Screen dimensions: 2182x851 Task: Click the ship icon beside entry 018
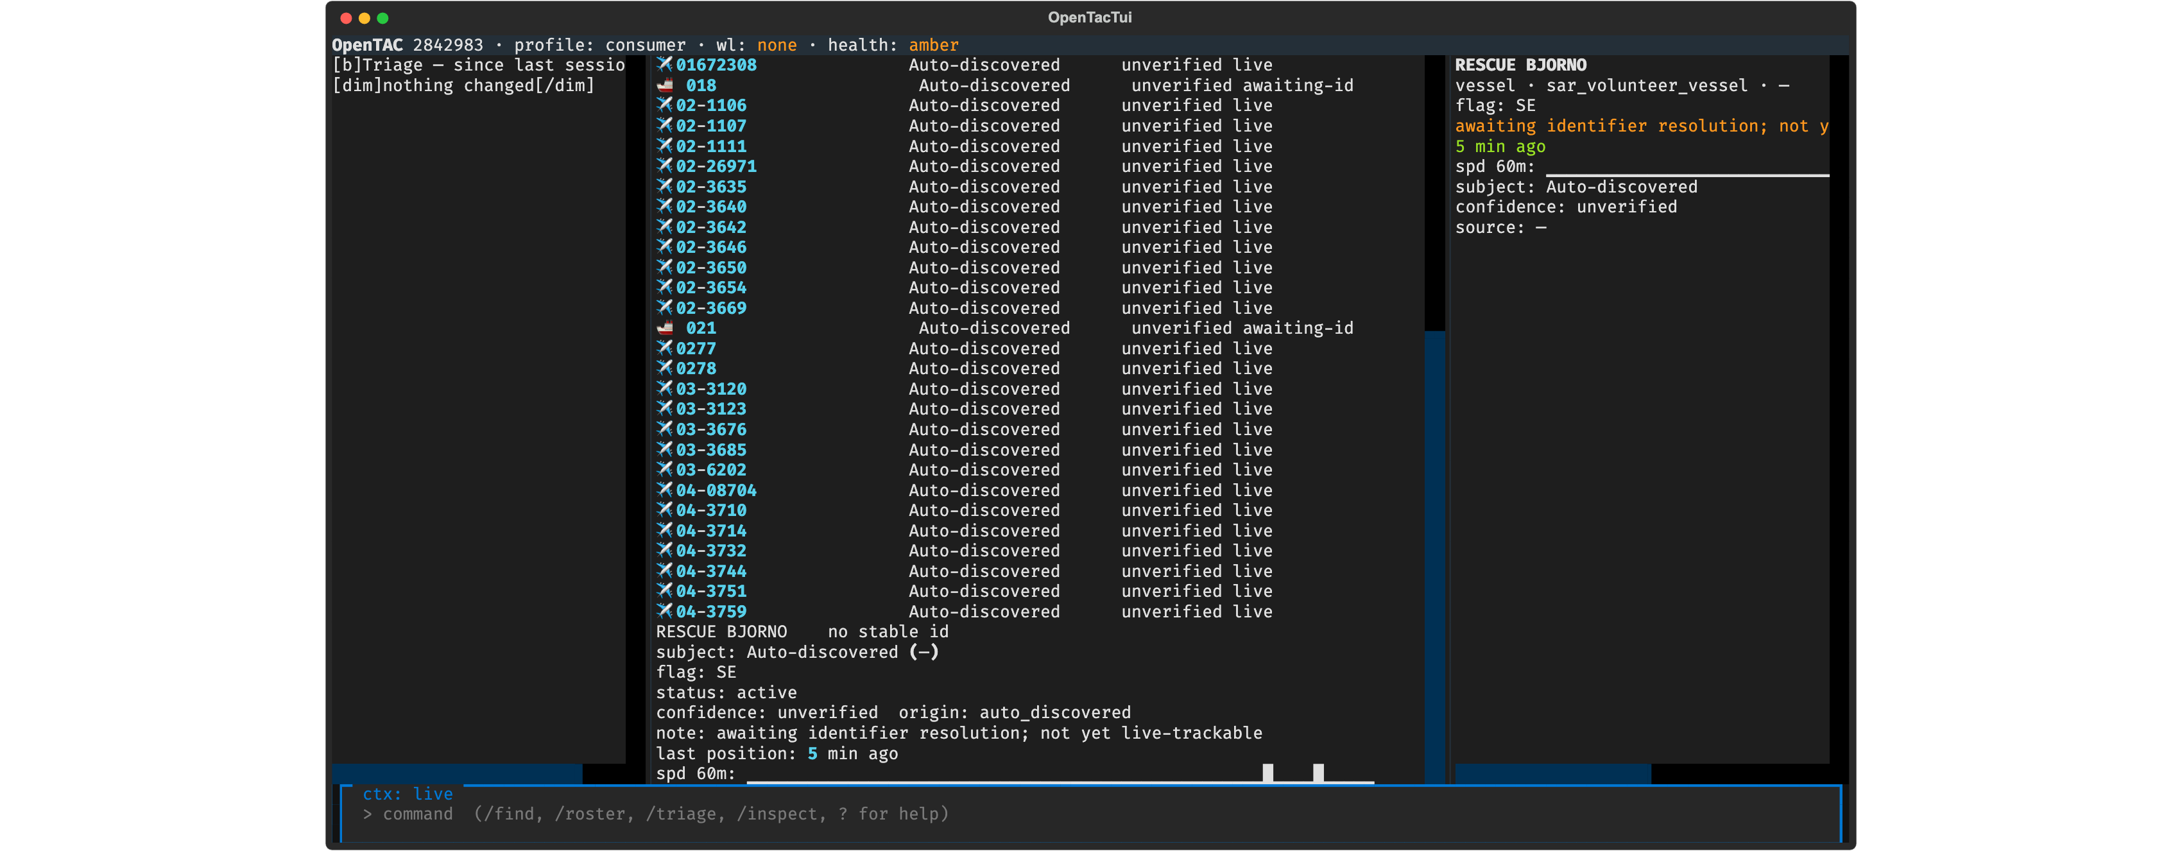tap(665, 85)
